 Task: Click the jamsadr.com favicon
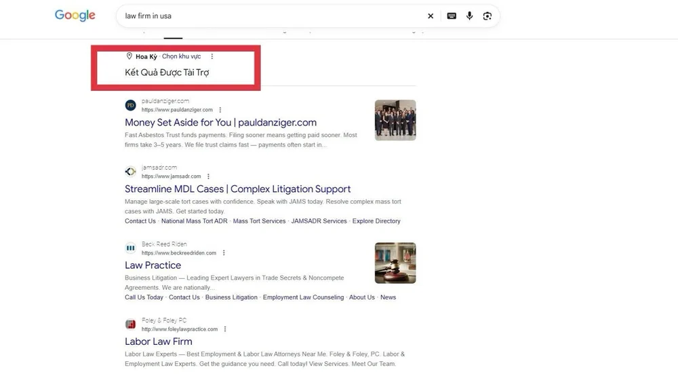click(130, 172)
